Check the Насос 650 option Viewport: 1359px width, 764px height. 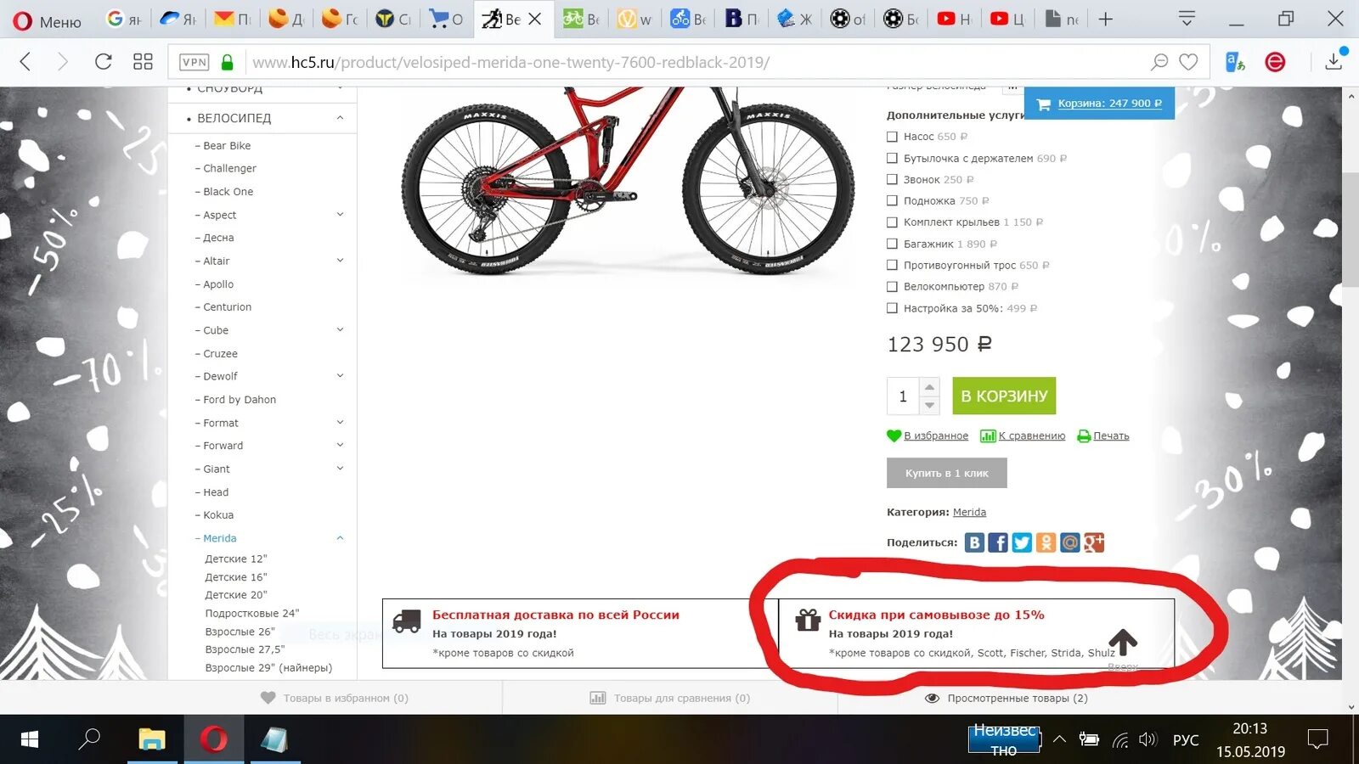click(x=892, y=137)
